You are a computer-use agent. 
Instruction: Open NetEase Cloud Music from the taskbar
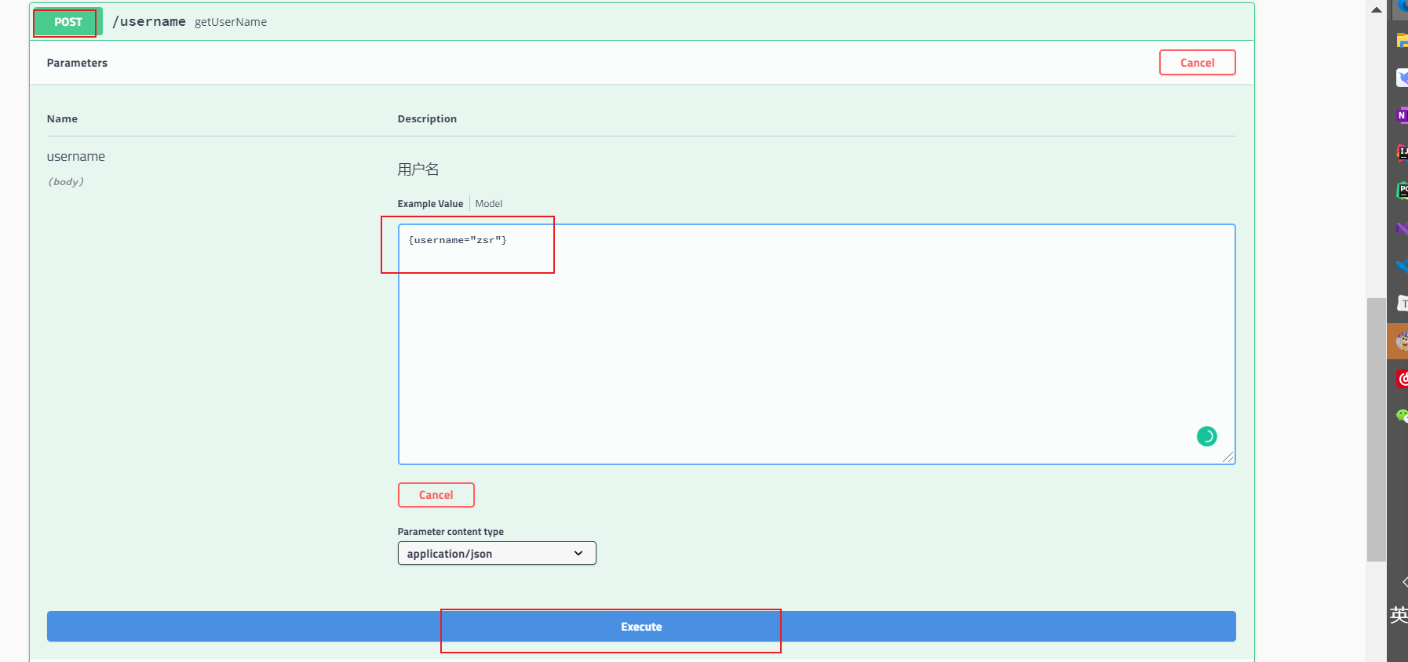pos(1402,379)
